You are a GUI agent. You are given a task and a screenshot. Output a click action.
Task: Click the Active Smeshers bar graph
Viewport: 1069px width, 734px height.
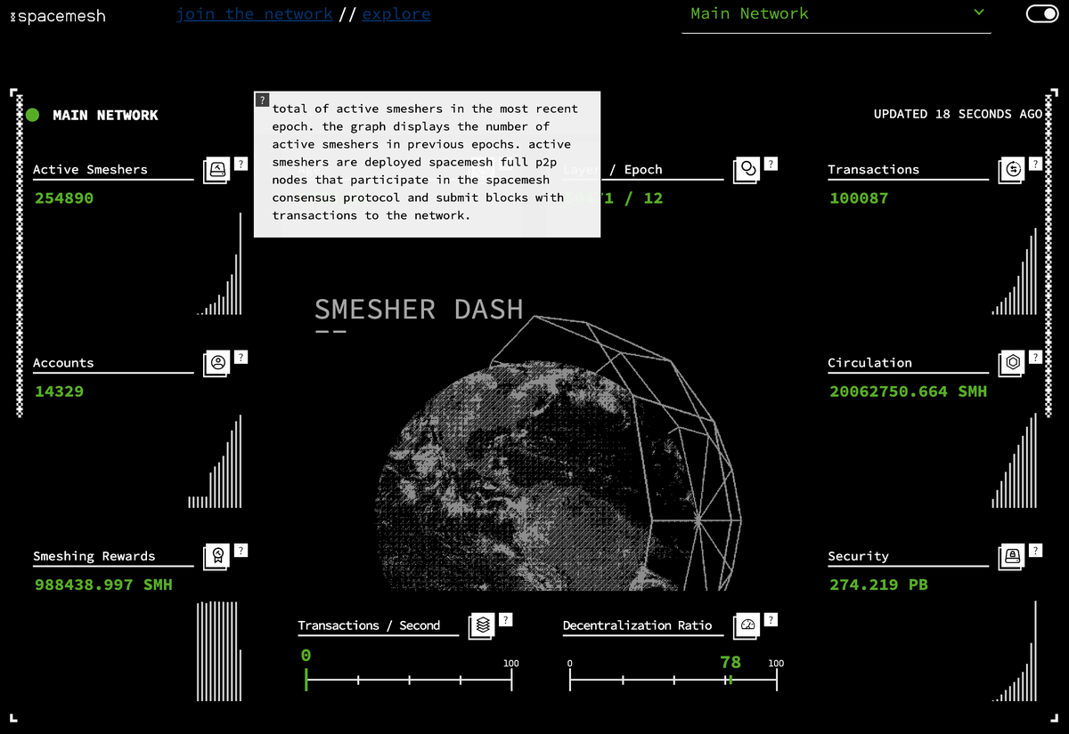(219, 264)
